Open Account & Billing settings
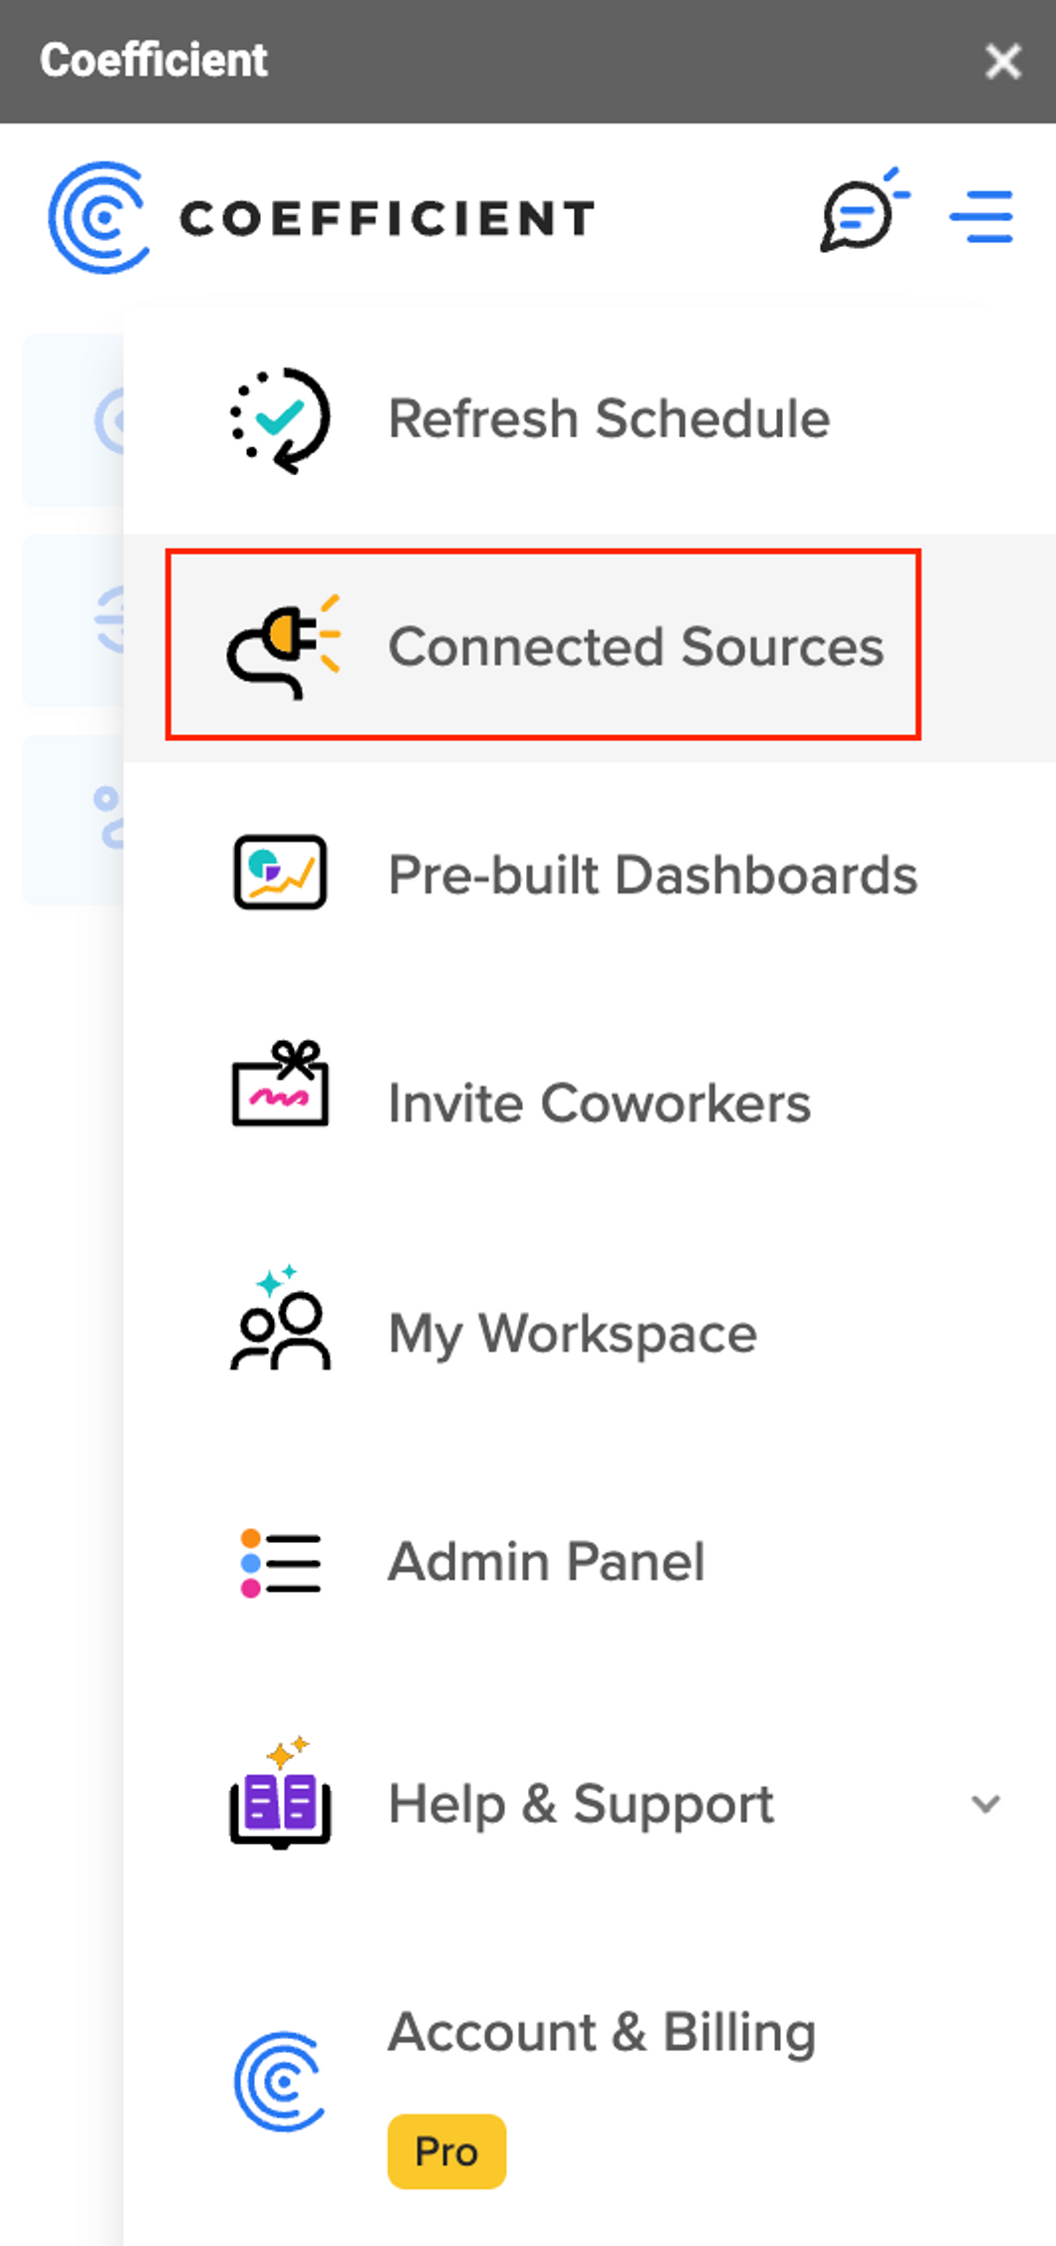This screenshot has width=1056, height=2246. coord(601,2033)
